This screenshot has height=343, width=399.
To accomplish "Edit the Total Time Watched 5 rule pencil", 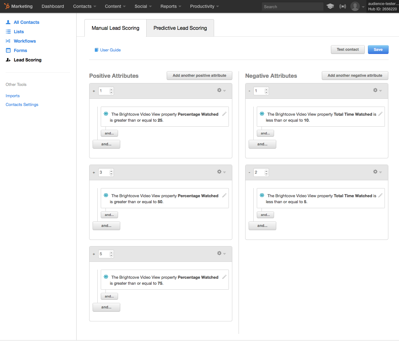I will [380, 195].
